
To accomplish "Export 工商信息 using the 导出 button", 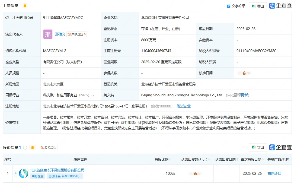I will click(258, 6).
